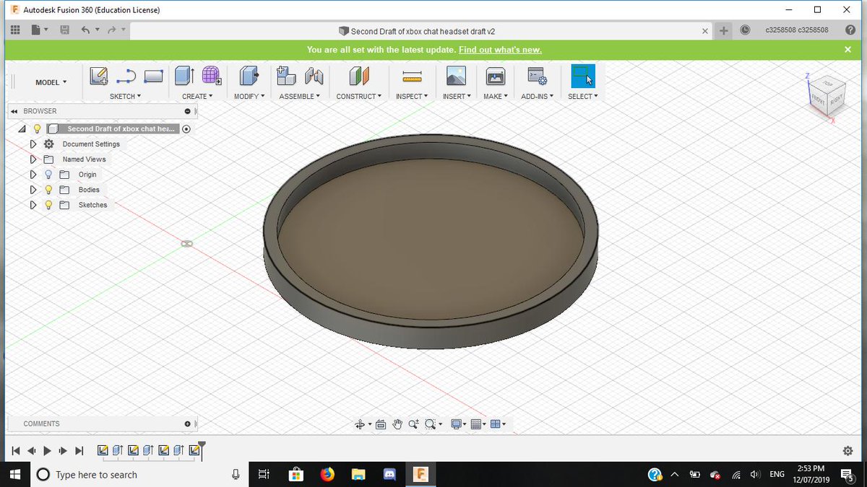Open Display Settings dropdown
867x487 pixels.
point(459,424)
